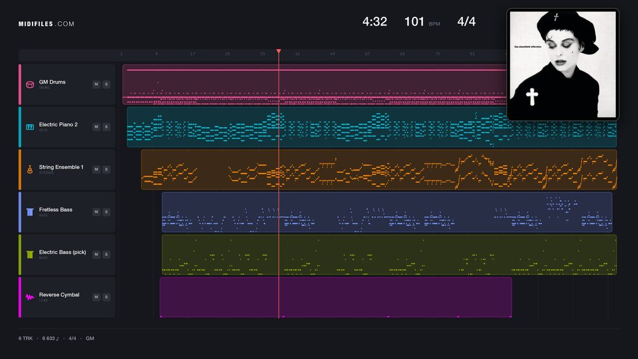
Task: Click the Electric Bass (pick) instrument icon
Action: (x=30, y=255)
